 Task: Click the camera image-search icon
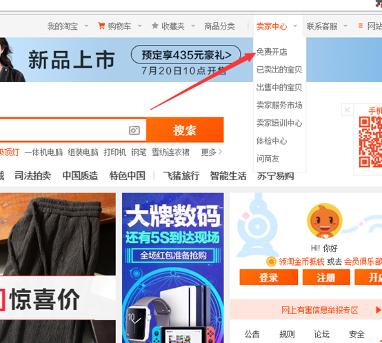(134, 130)
